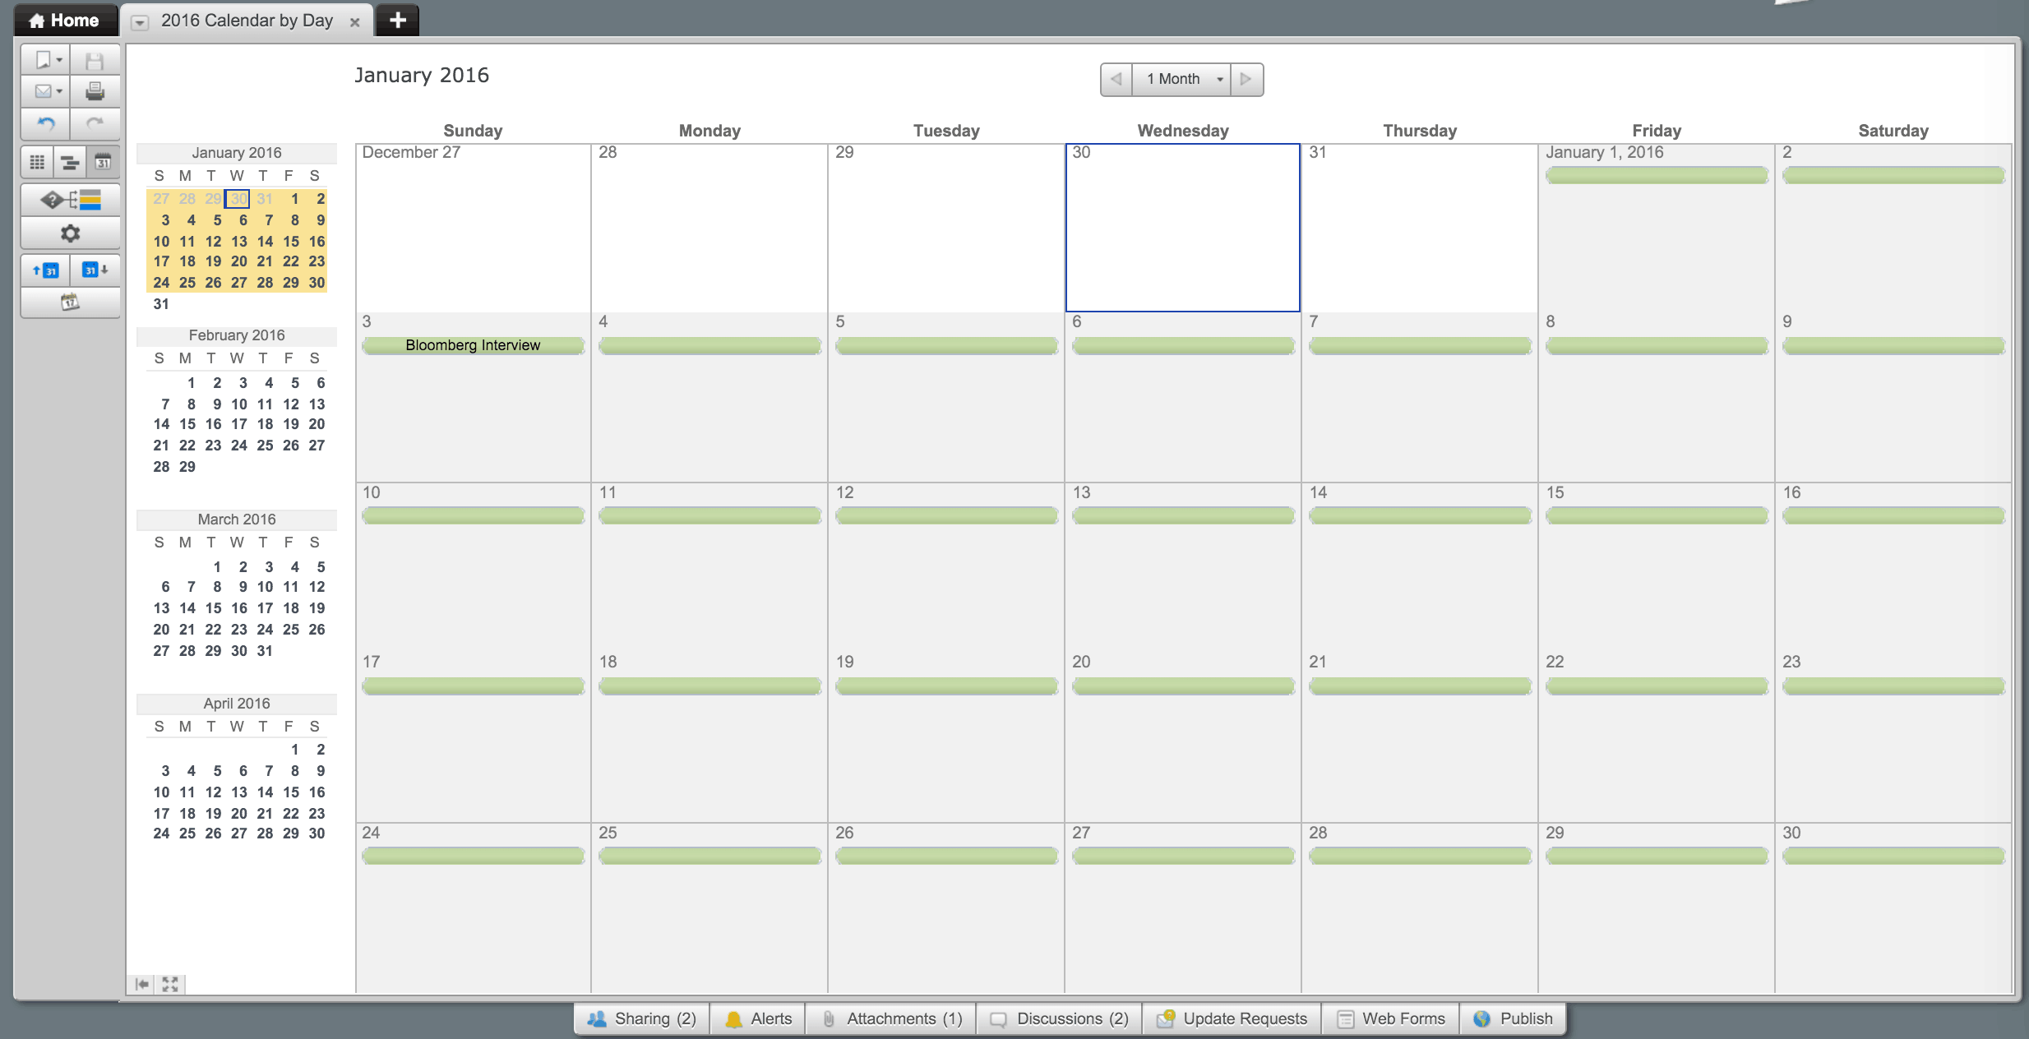Go to the Home tab
Screen dimensions: 2029x1039
(64, 21)
